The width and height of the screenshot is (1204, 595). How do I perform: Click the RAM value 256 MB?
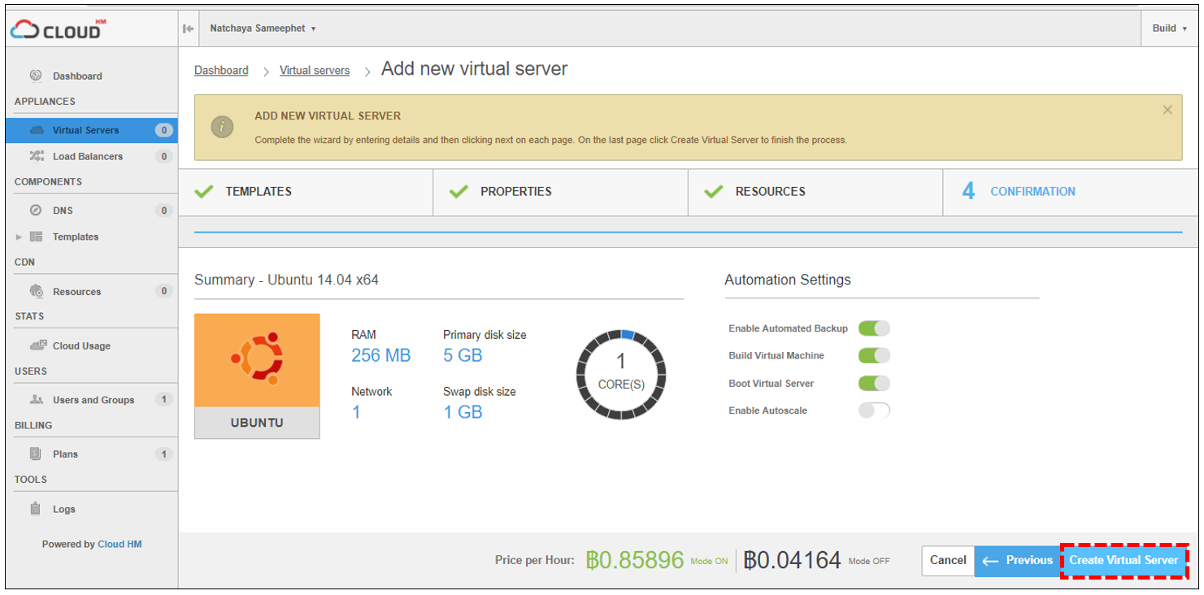click(x=380, y=355)
